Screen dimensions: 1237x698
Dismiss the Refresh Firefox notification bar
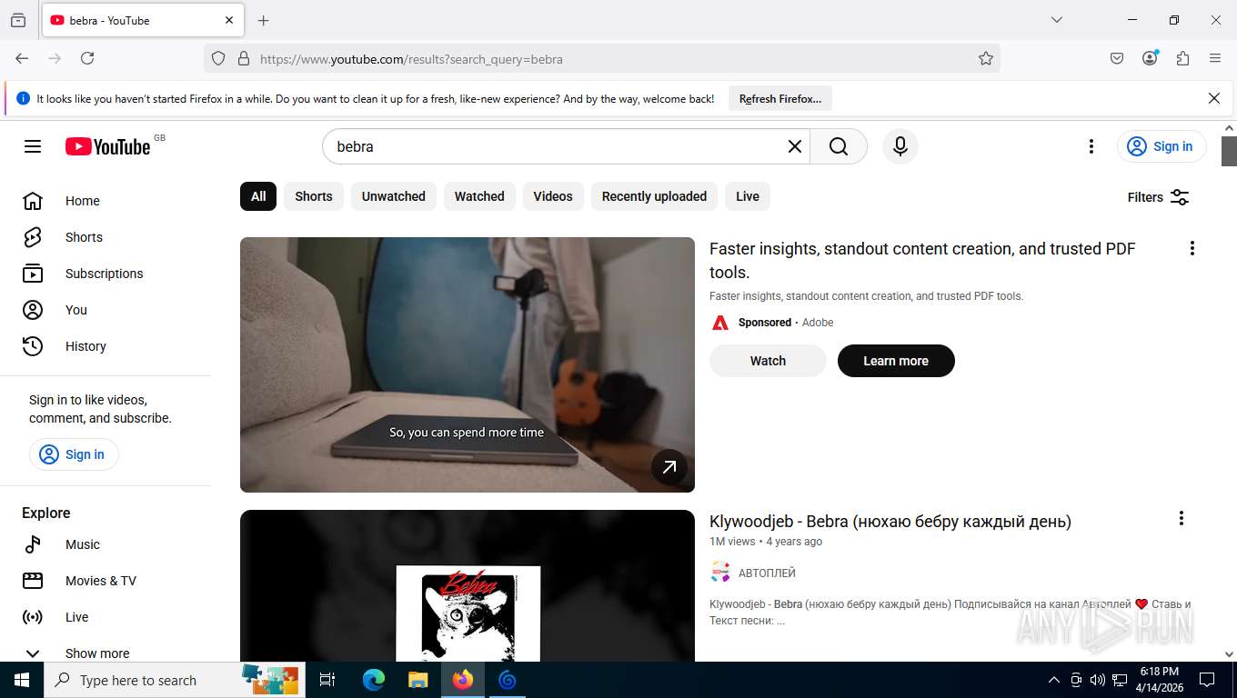click(1213, 98)
